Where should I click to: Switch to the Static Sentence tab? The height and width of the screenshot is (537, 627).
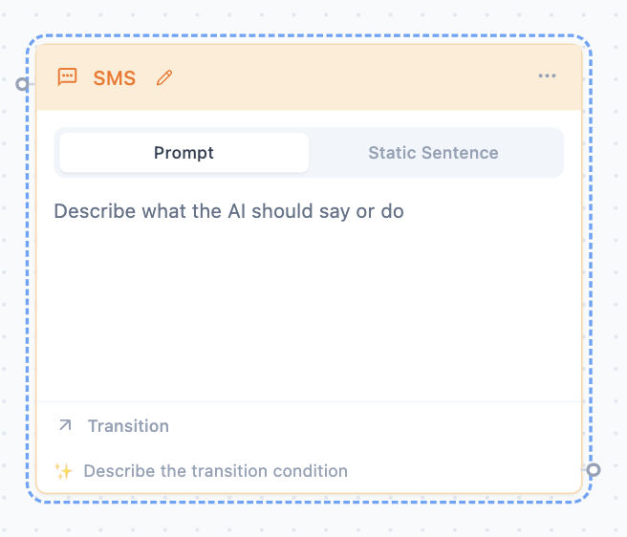click(x=433, y=153)
